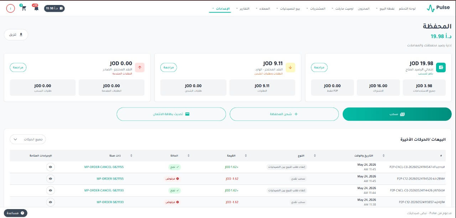Open link MP-ORDER-CANCEL-5821133

pos(104,191)
